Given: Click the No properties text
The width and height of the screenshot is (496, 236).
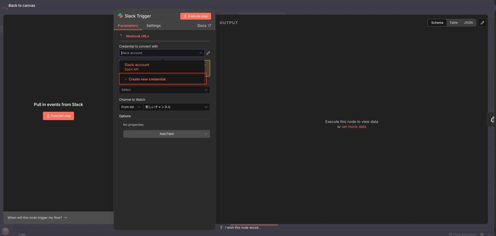Looking at the screenshot, I should point(133,125).
